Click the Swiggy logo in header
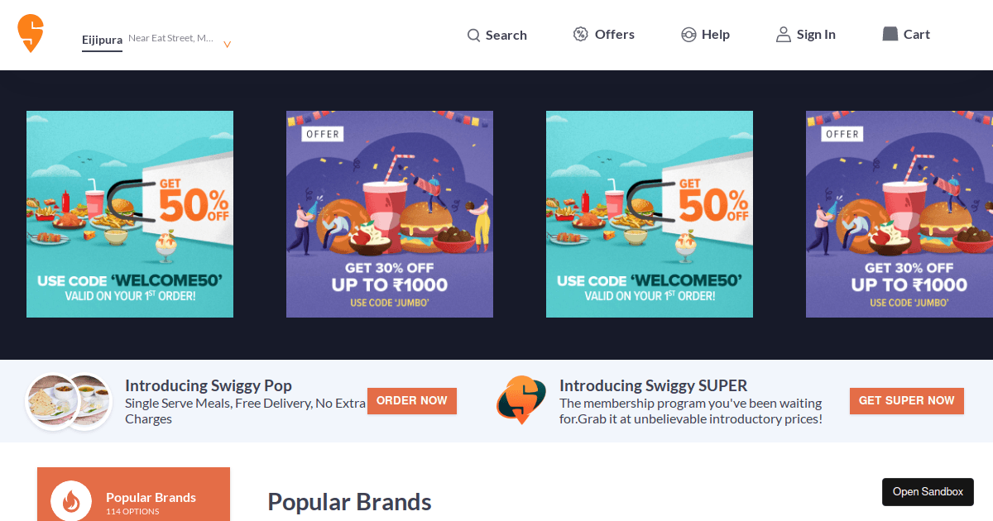 31,34
